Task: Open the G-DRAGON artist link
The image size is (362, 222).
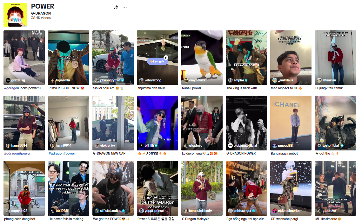Action: [41, 13]
